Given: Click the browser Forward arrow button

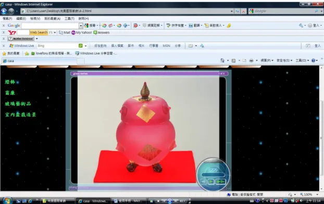Looking at the screenshot, I should tap(11, 11).
